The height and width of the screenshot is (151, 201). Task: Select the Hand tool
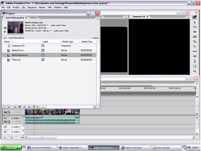(x=195, y=66)
